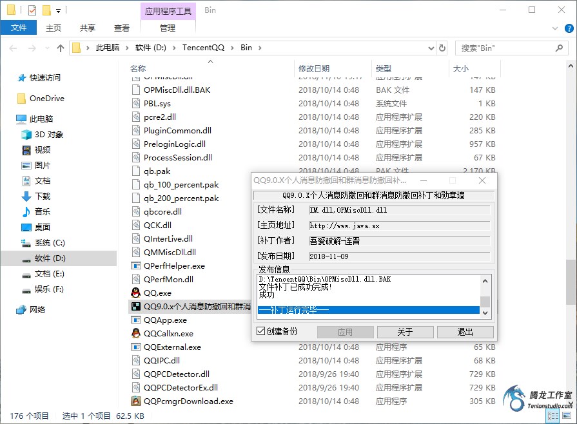Click the QQPcmgrDownload.exe icon
This screenshot has height=424, width=577.
(x=136, y=401)
